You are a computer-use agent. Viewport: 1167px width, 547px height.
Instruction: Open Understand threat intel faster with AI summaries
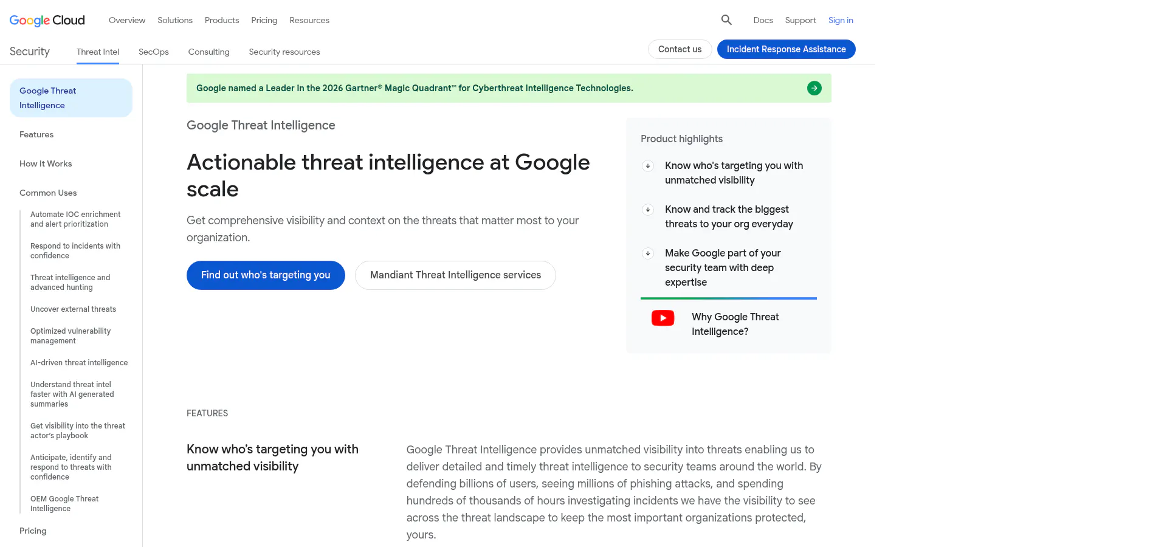point(72,394)
